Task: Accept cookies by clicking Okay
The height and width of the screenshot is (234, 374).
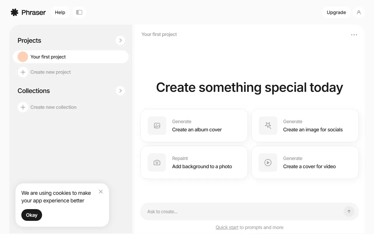Action: (x=32, y=215)
